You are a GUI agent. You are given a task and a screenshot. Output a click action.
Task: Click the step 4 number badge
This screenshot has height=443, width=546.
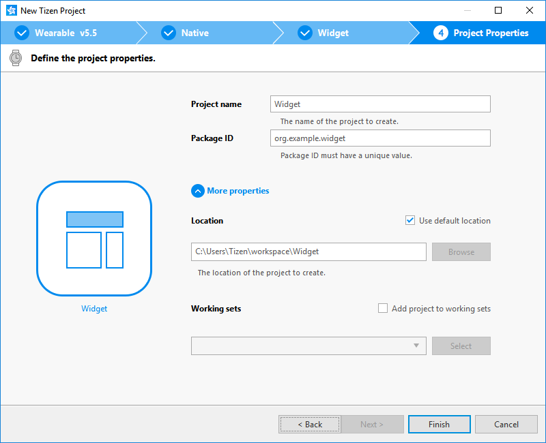pos(441,33)
